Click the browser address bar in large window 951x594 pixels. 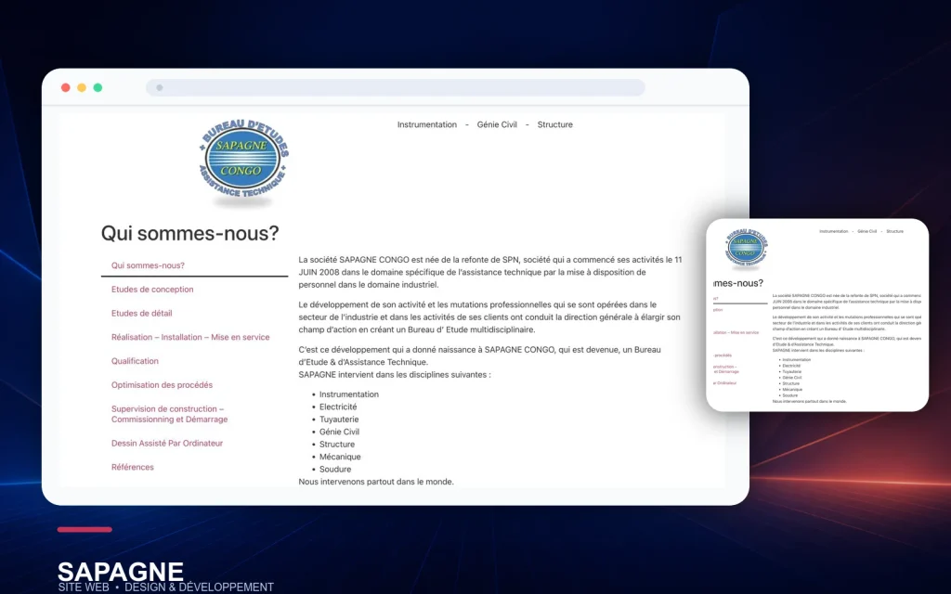pyautogui.click(x=396, y=87)
